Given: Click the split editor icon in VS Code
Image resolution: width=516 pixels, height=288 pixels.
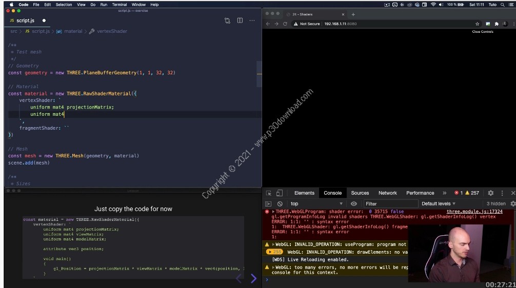Looking at the screenshot, I should point(240,20).
